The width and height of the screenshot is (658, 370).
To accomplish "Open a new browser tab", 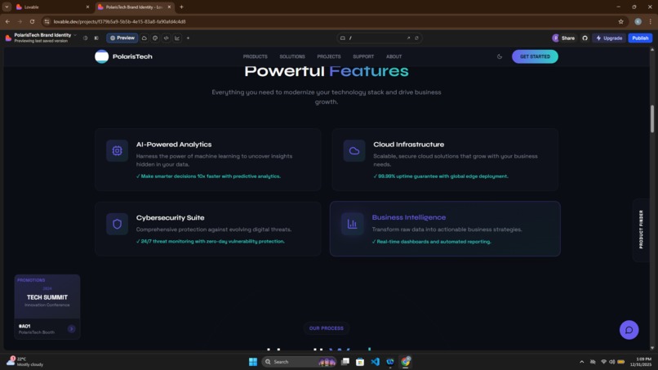I will click(181, 7).
